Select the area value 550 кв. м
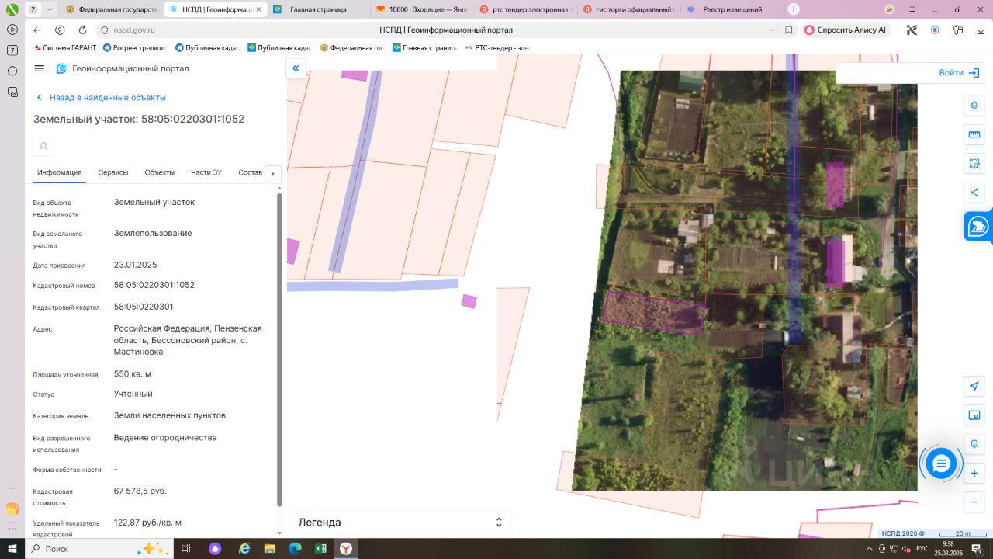 click(x=133, y=373)
